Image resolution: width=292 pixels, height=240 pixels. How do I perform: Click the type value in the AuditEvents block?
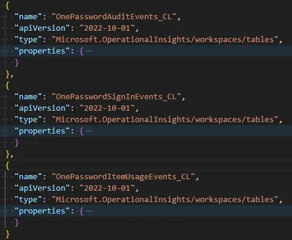[165, 40]
